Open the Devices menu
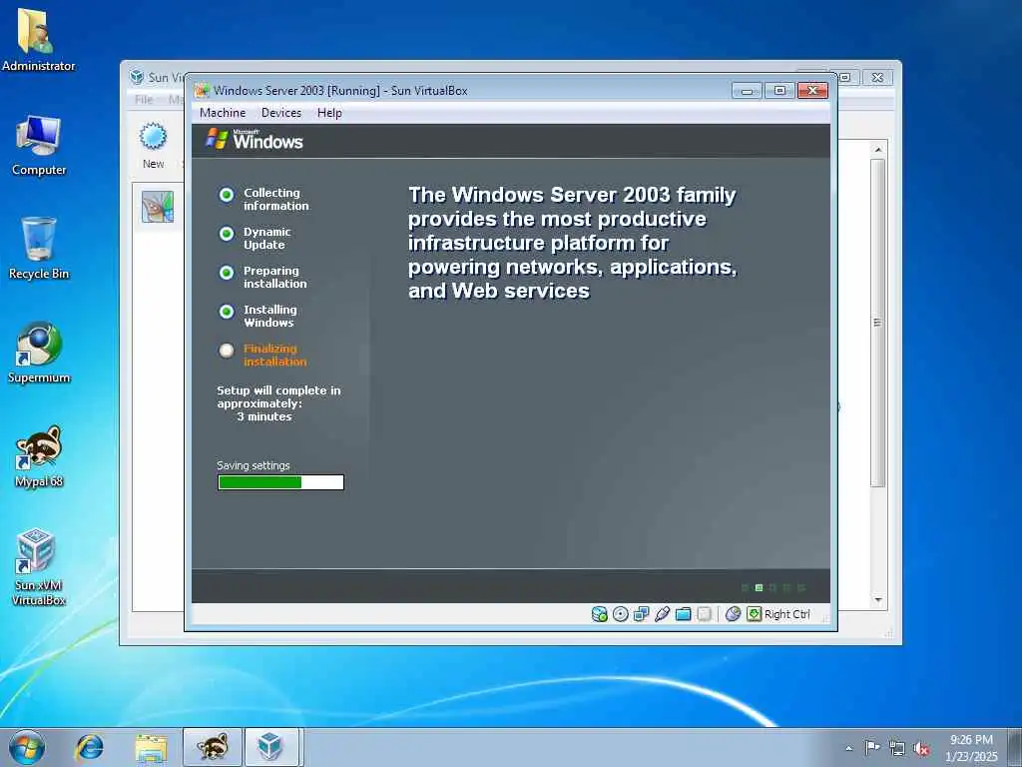Screen dimensions: 1022x767 tap(281, 113)
